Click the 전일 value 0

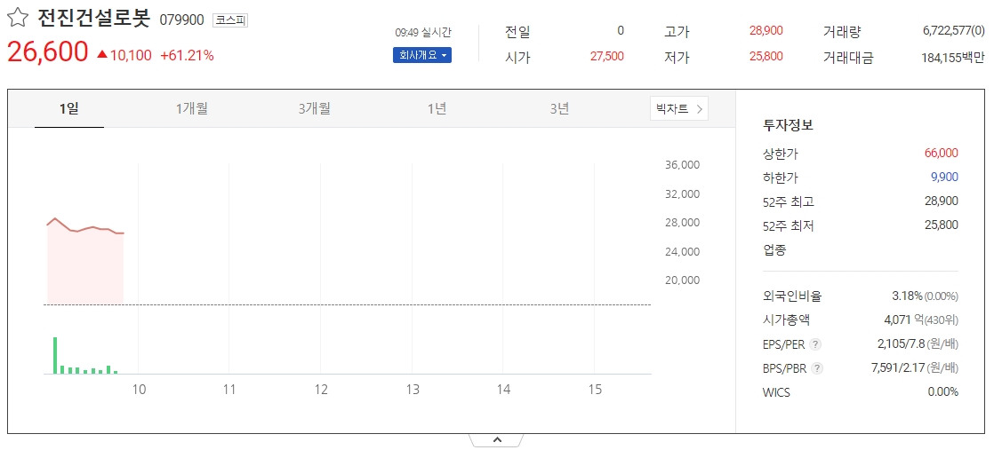[x=621, y=30]
